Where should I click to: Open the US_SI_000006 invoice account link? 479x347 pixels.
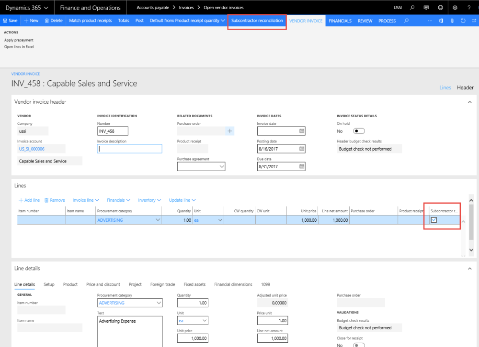coord(32,149)
